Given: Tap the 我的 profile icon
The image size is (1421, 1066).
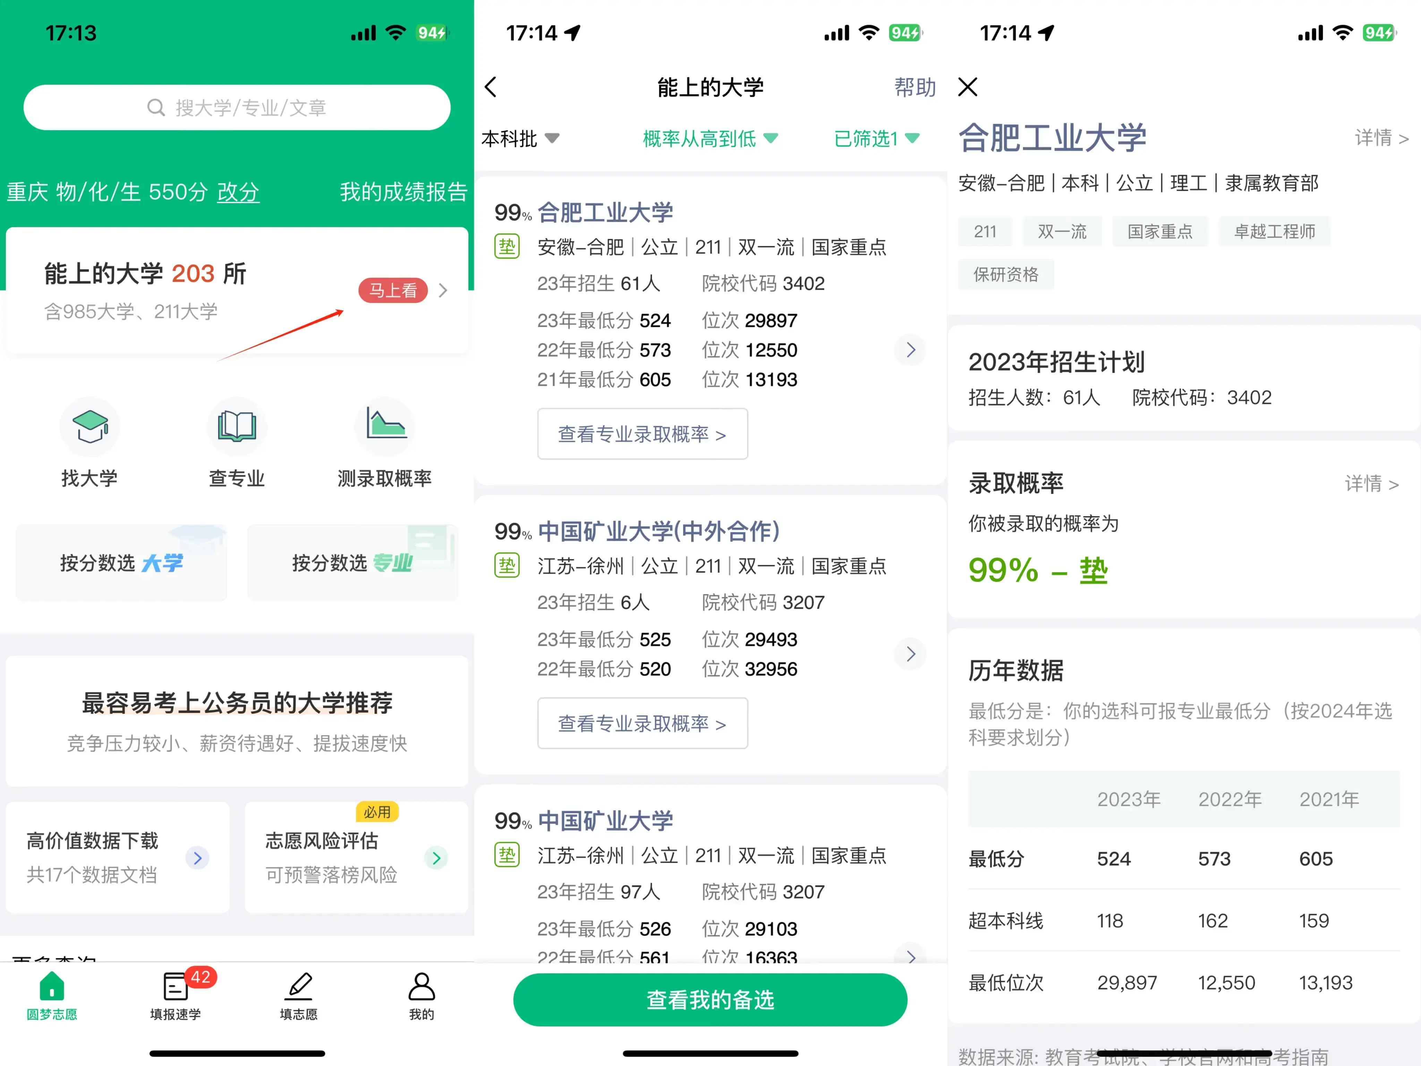Looking at the screenshot, I should click(422, 987).
